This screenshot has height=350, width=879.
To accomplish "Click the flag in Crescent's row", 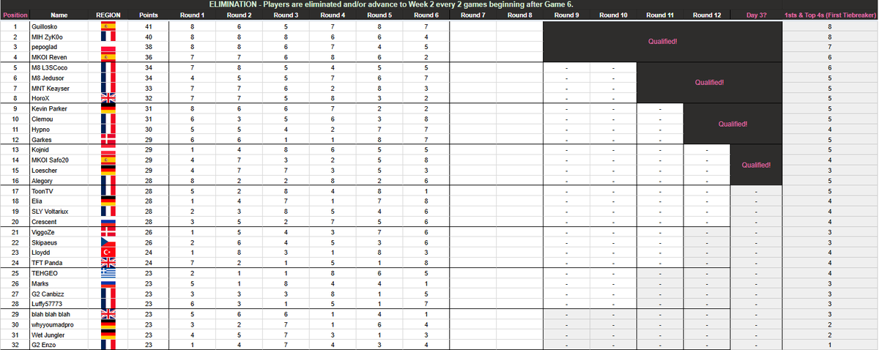I will tap(108, 221).
